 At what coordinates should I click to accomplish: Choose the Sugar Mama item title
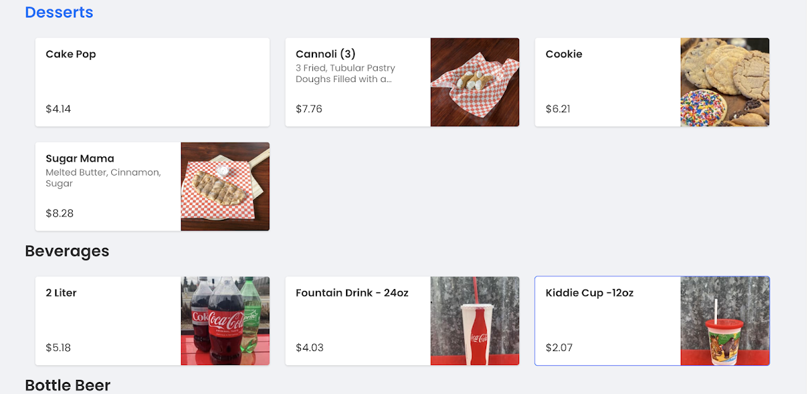coord(79,159)
